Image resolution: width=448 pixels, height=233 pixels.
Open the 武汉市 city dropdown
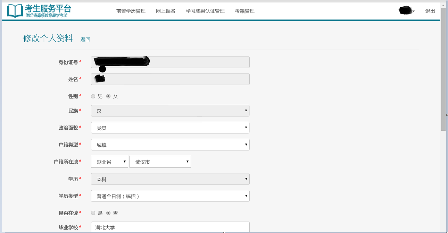coord(160,162)
